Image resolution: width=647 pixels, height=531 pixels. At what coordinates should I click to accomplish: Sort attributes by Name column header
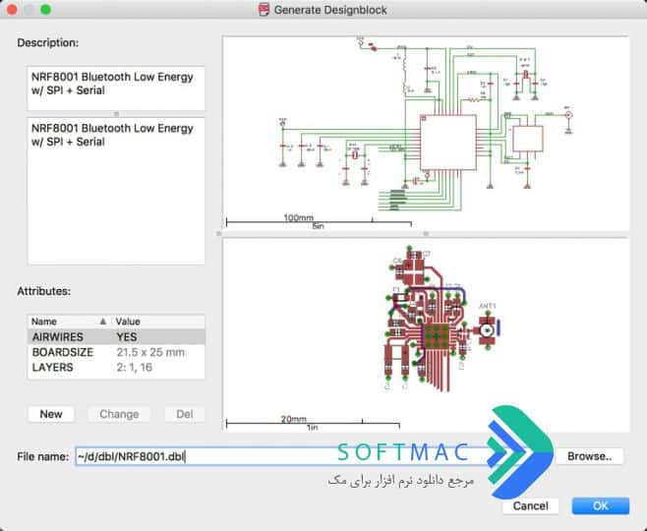point(69,322)
